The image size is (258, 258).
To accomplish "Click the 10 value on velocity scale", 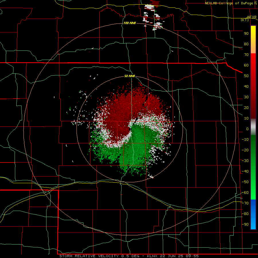I will (x=246, y=118).
